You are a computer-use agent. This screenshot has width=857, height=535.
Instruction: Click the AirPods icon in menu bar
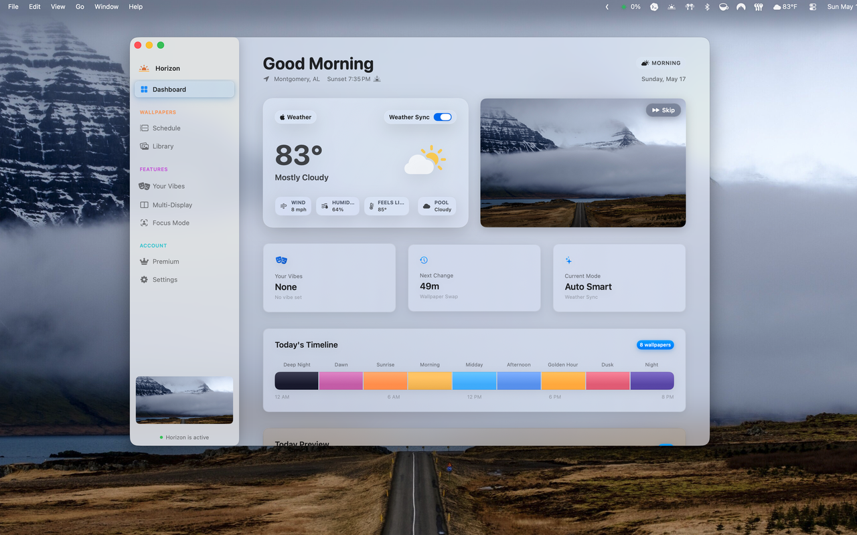[690, 7]
